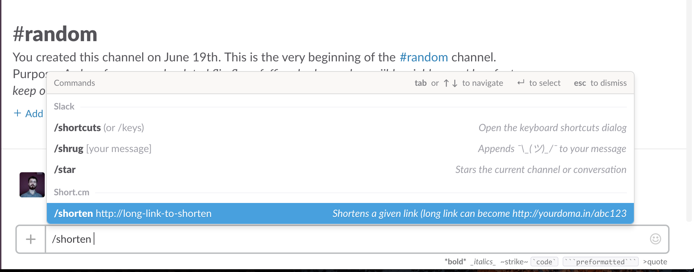Click the #random channel heading
This screenshot has height=272, width=694.
coord(55,33)
